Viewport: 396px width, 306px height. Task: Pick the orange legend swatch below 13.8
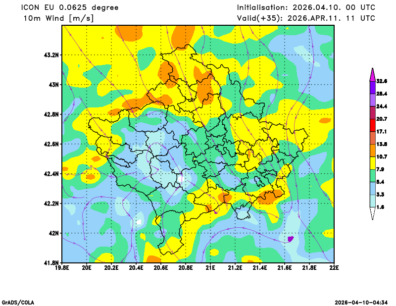[372, 151]
